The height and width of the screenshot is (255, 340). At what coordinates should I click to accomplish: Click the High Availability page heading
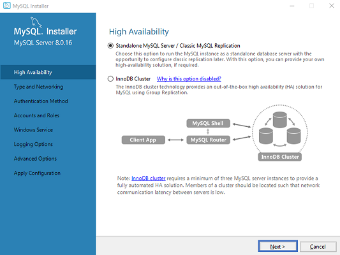pos(139,32)
